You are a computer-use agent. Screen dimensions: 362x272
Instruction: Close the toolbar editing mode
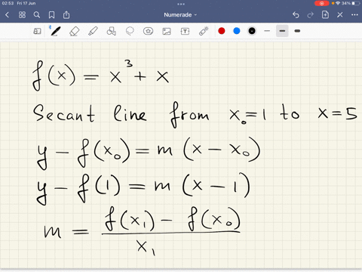click(340, 15)
